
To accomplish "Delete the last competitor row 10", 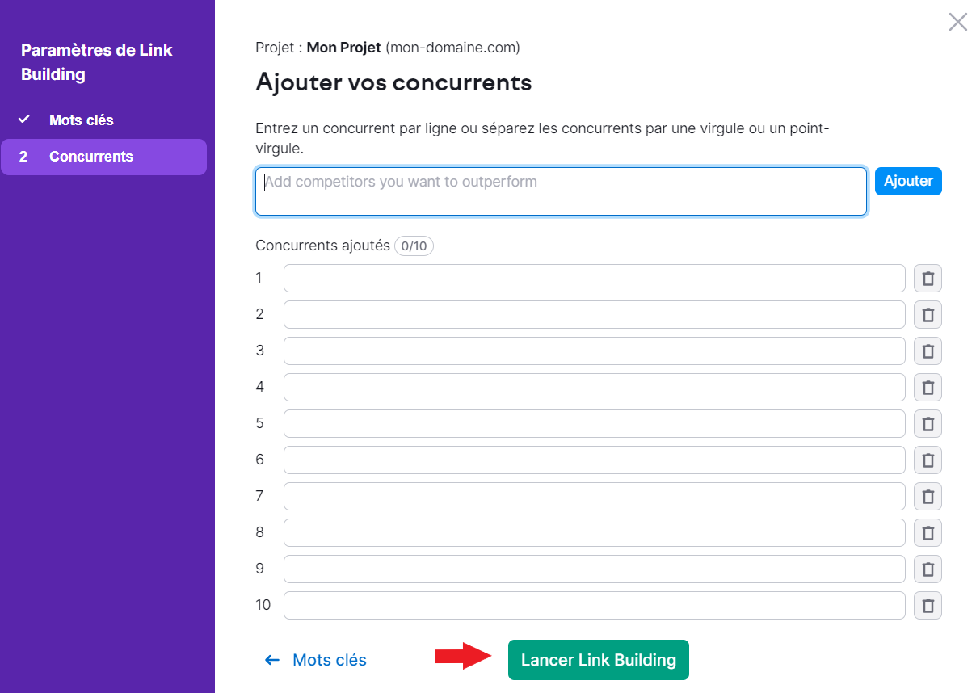I will click(x=928, y=605).
